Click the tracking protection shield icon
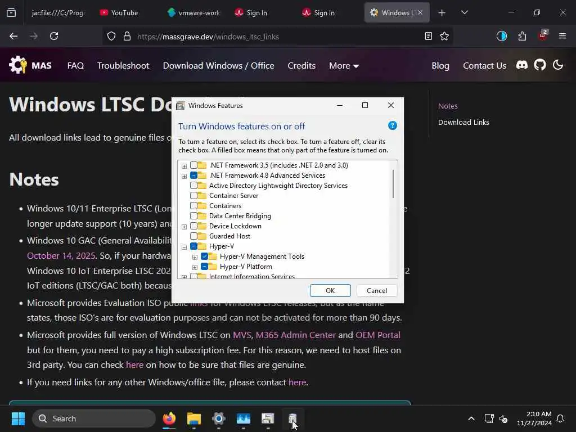Screen dimensions: 576x432 click(111, 37)
